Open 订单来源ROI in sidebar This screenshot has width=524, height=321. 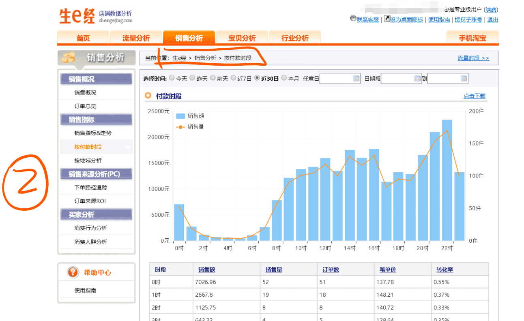pos(90,201)
